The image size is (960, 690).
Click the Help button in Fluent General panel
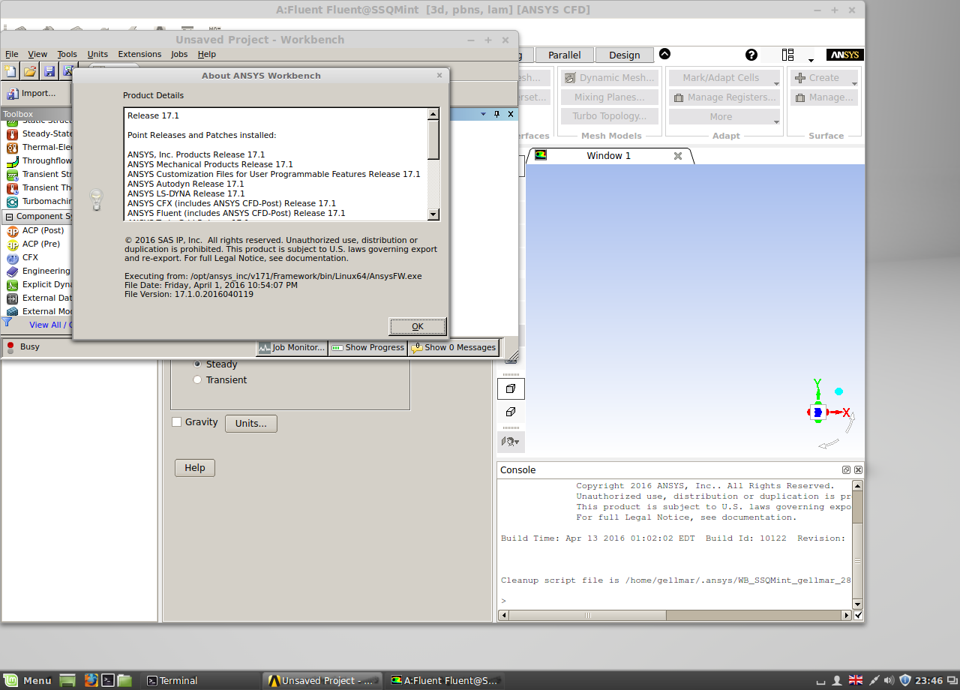pyautogui.click(x=195, y=467)
